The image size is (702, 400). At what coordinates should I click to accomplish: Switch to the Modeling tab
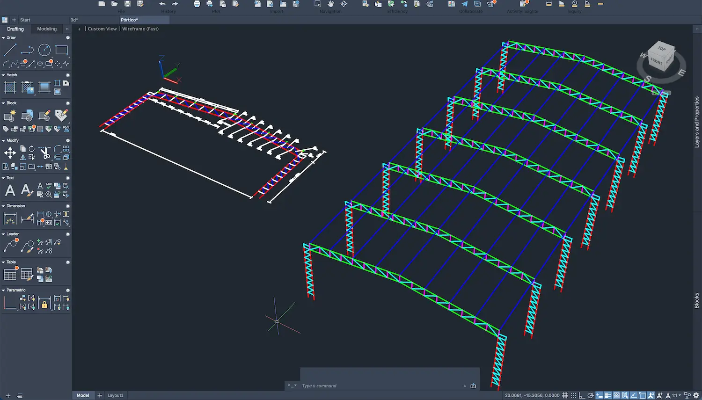click(x=46, y=29)
